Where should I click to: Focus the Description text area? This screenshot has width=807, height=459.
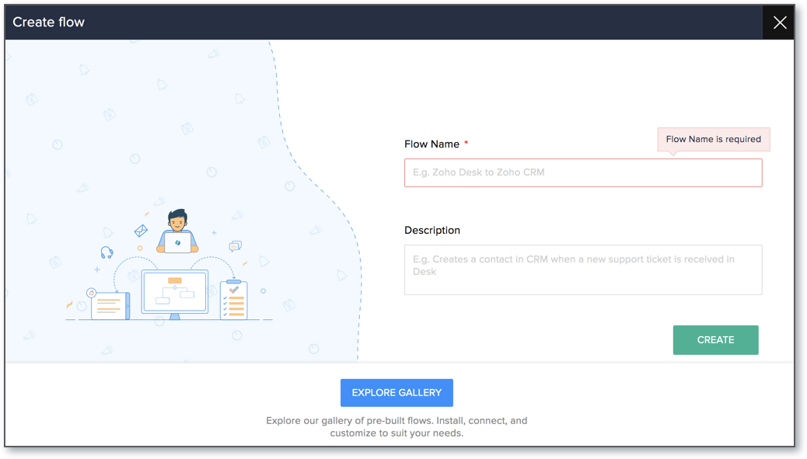[583, 269]
